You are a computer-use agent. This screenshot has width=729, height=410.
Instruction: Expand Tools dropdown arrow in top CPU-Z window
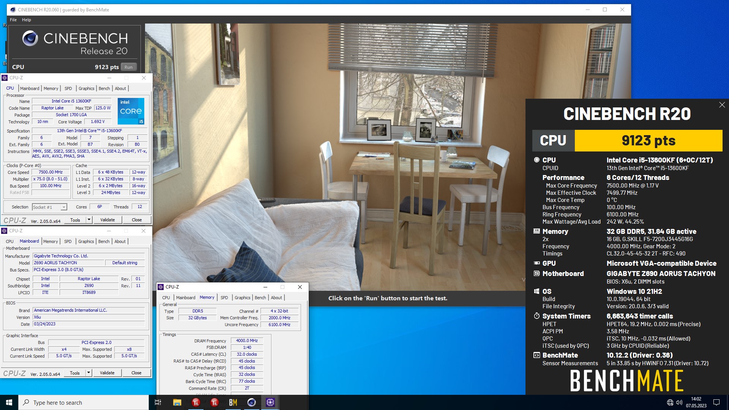coord(89,220)
